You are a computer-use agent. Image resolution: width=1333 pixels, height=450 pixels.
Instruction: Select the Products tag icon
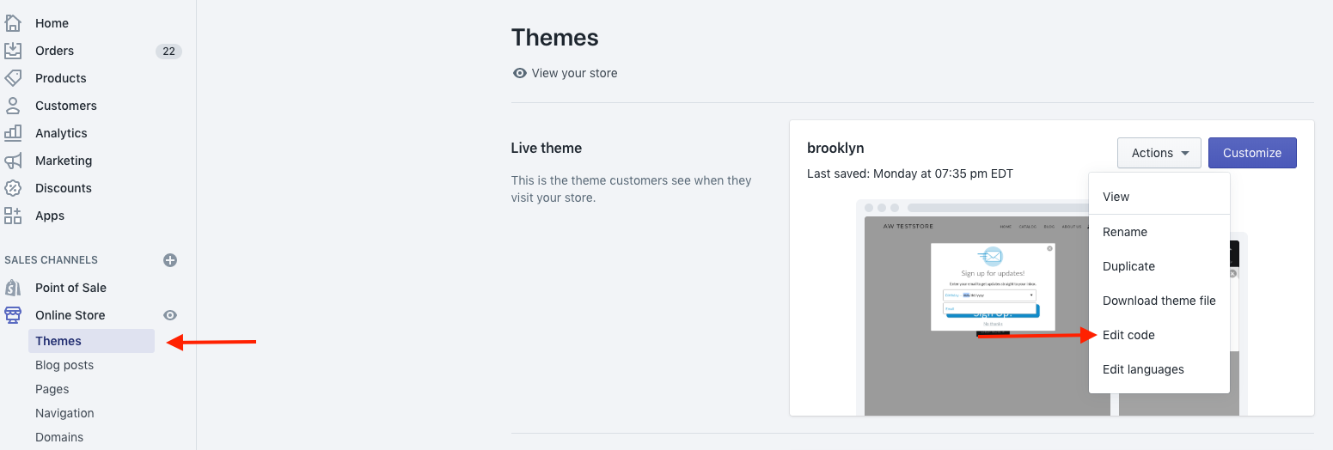point(13,78)
